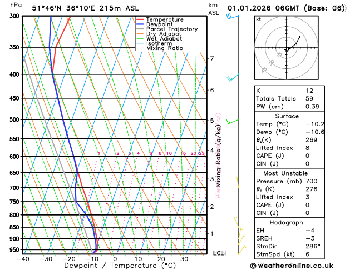350x270 pixels.
Task: Click the StmSpd (kt) value 6
Action: click(x=308, y=254)
